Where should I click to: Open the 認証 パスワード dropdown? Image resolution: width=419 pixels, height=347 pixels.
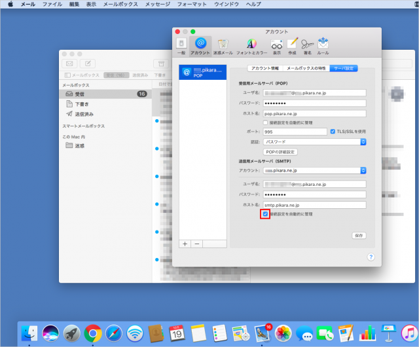314,141
